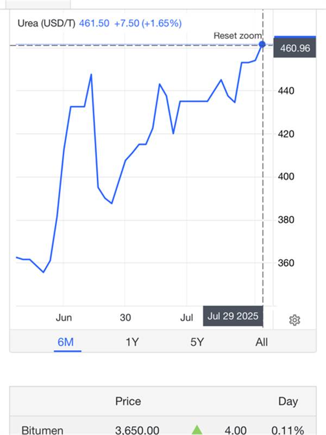Click the 460.96 price label on axis

pyautogui.click(x=294, y=48)
